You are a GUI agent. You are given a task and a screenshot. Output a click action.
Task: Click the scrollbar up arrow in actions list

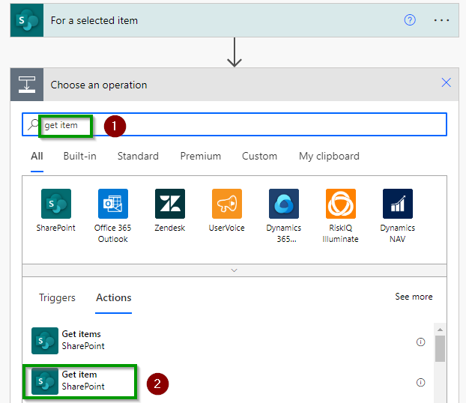[440, 330]
